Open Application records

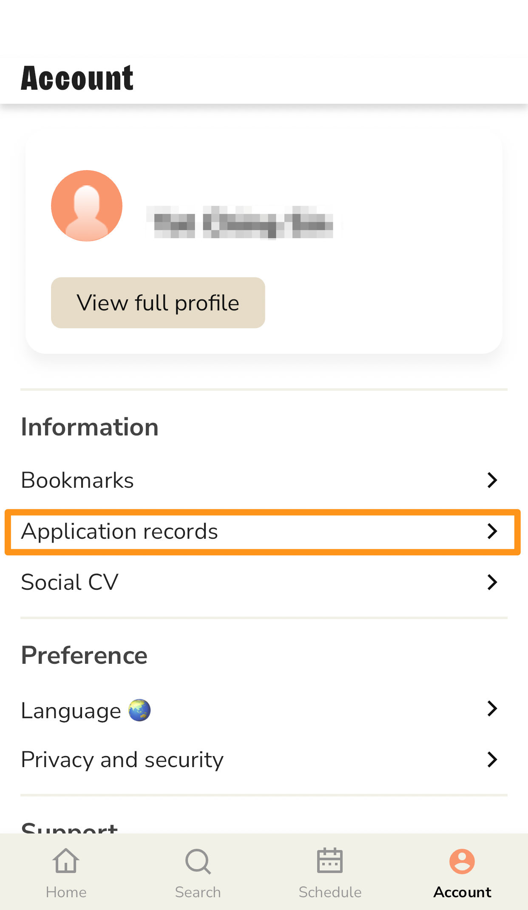tap(264, 532)
